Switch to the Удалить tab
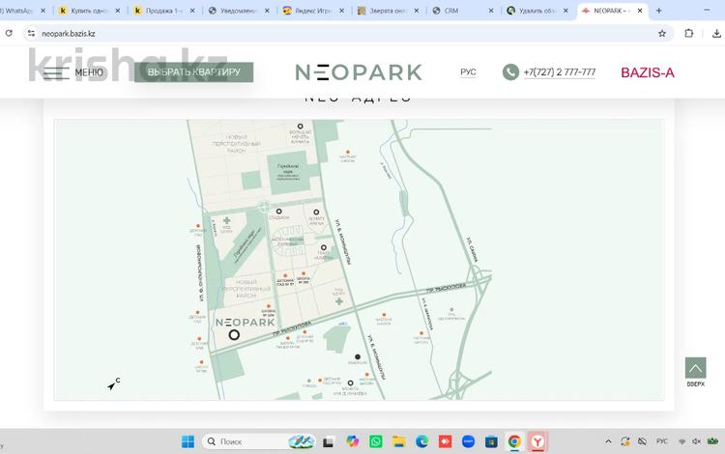This screenshot has height=454, width=725. click(536, 11)
